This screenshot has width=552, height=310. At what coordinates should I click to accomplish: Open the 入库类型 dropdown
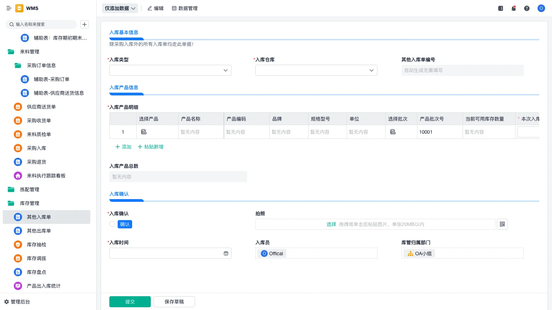coord(170,70)
